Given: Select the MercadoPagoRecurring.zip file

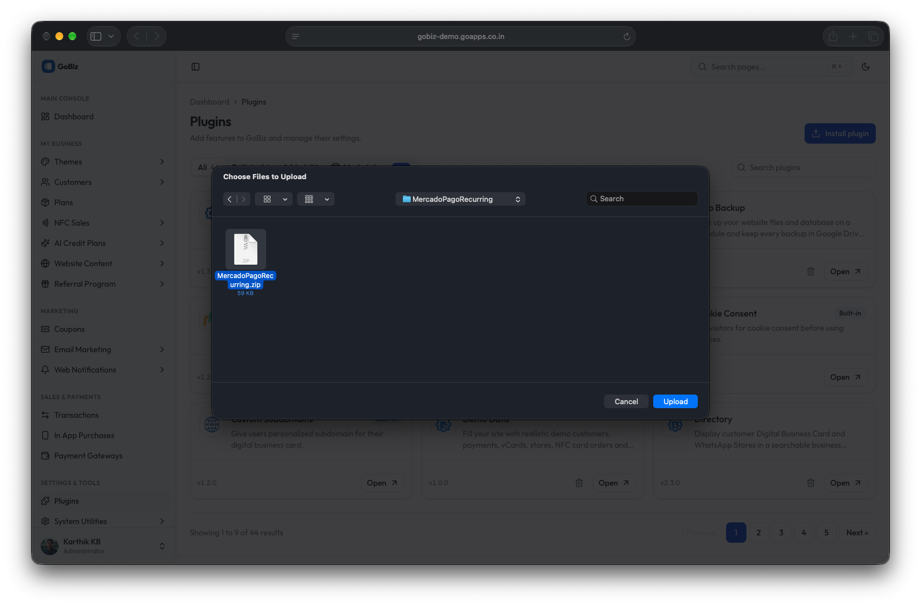Looking at the screenshot, I should [245, 262].
